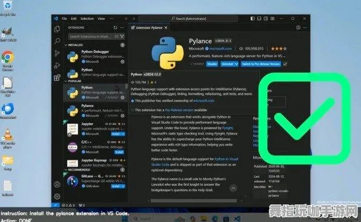Image resolution: width=361 pixels, height=222 pixels.
Task: Open manage gear for Python Debugger extension
Action: (x=122, y=62)
